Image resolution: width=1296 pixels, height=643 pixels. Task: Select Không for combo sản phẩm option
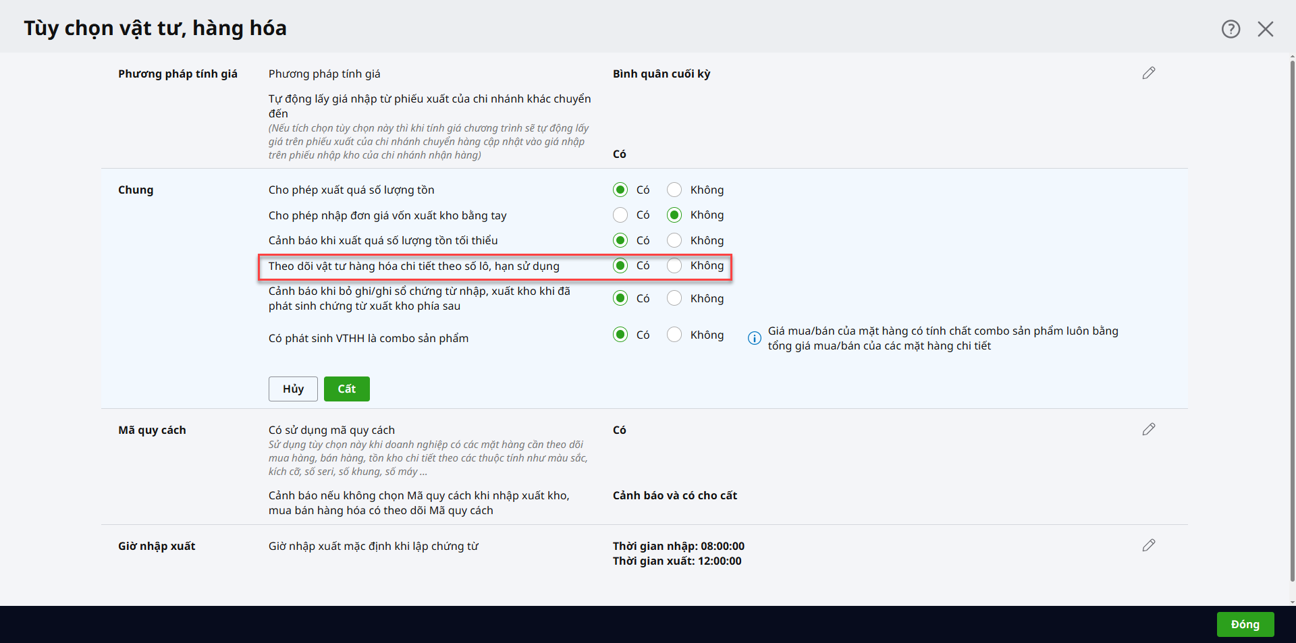[x=674, y=335]
